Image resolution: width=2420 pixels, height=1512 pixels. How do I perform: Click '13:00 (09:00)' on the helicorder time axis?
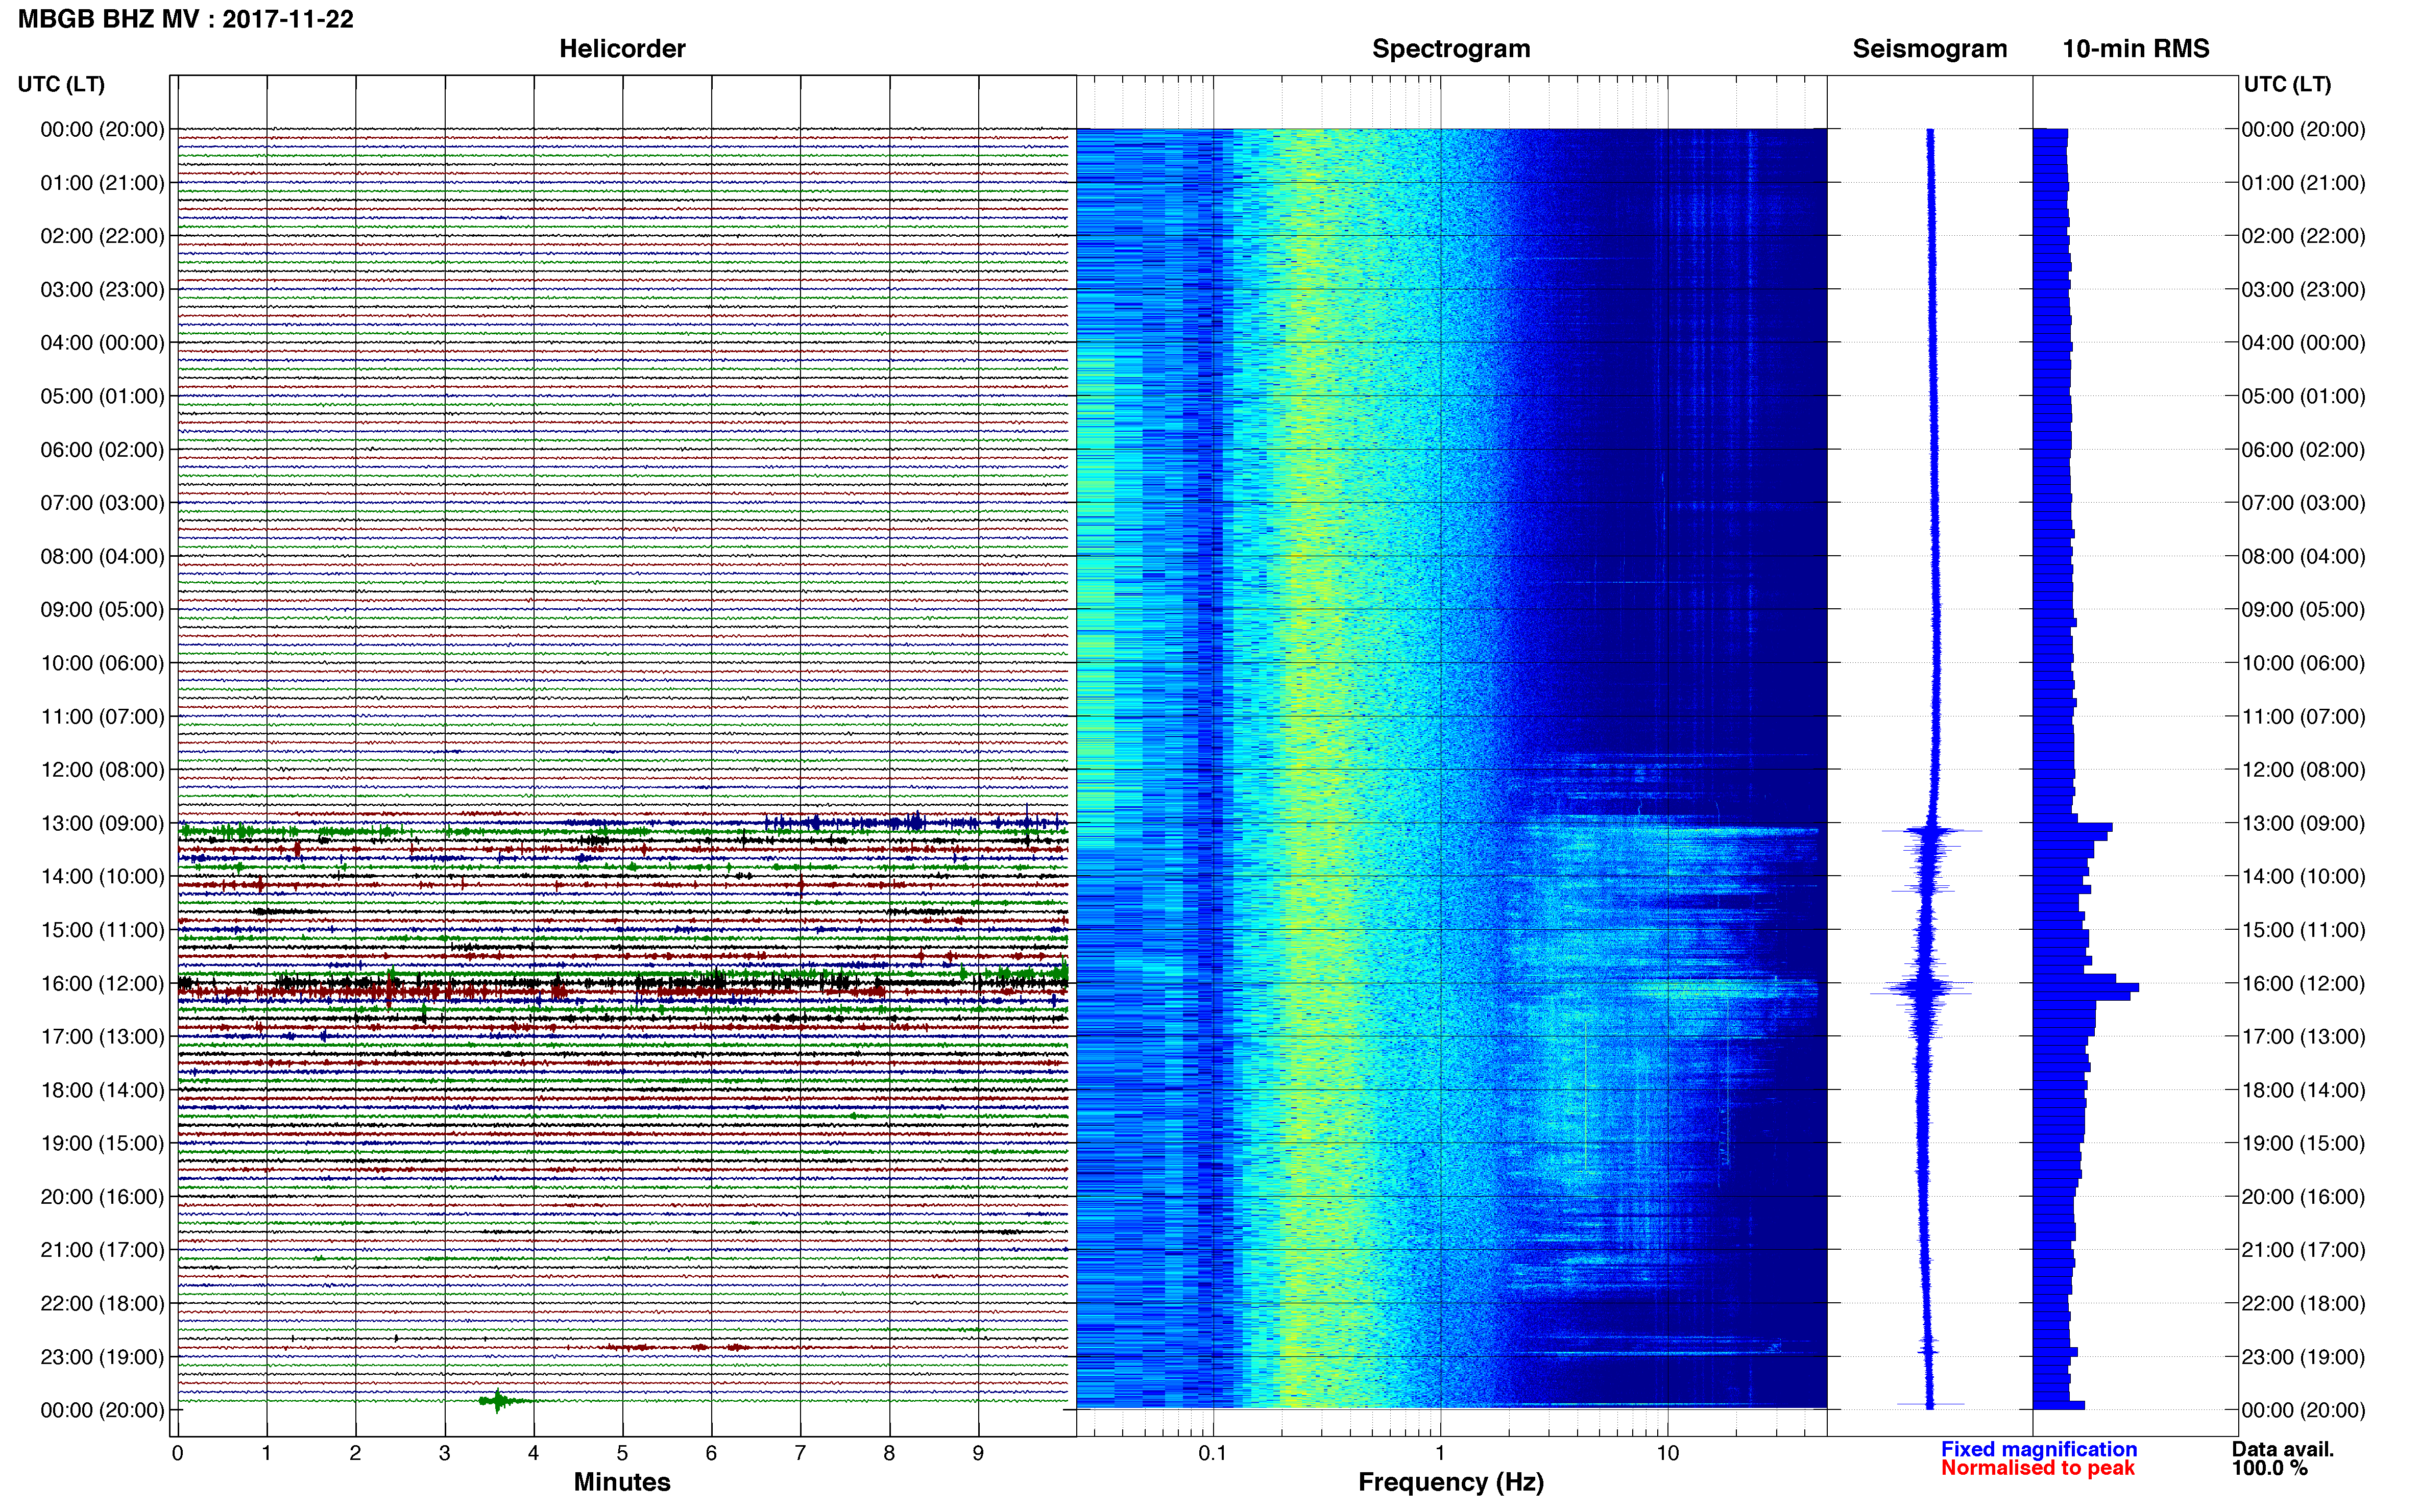102,823
